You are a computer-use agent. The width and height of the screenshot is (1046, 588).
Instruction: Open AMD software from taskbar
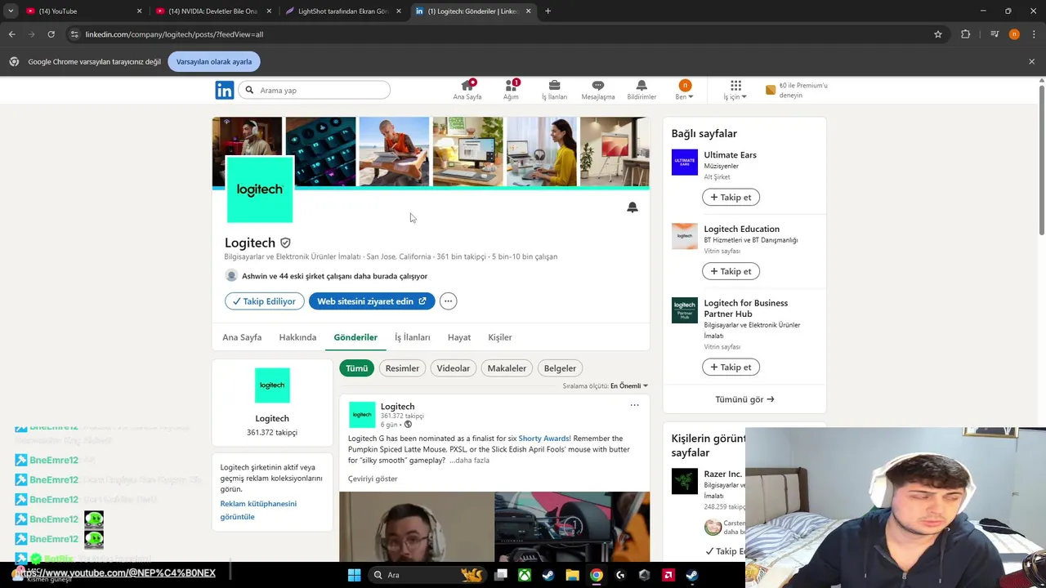(668, 575)
